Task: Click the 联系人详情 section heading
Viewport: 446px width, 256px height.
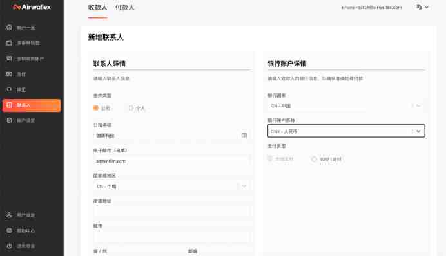Action: [110, 64]
